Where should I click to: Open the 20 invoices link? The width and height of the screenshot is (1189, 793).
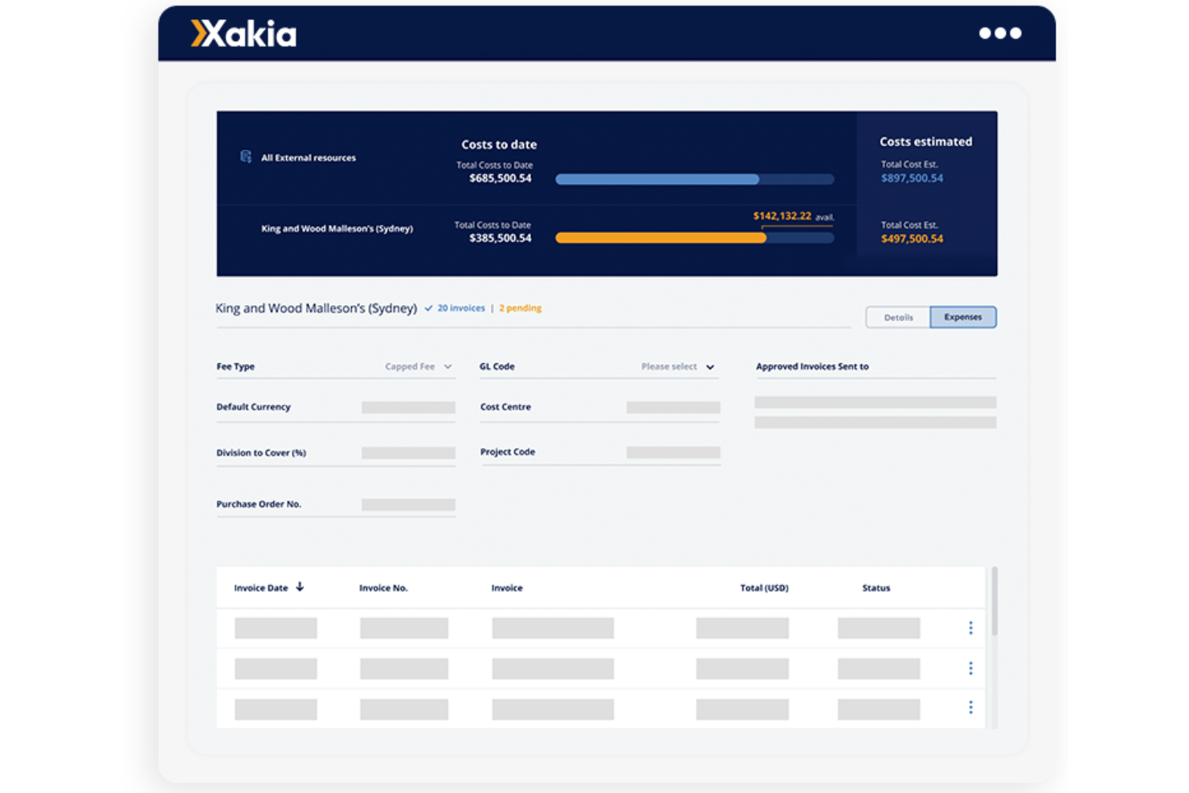461,309
